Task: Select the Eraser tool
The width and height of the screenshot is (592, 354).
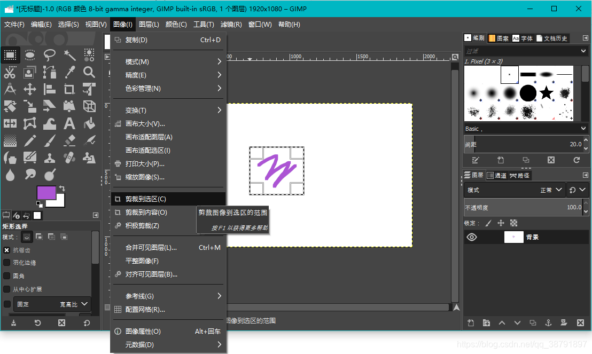Action: pos(69,141)
